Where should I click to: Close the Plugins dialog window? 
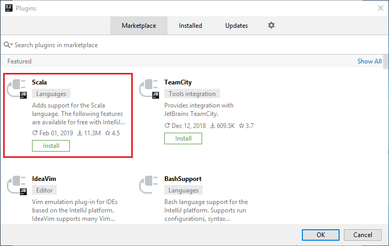381,8
